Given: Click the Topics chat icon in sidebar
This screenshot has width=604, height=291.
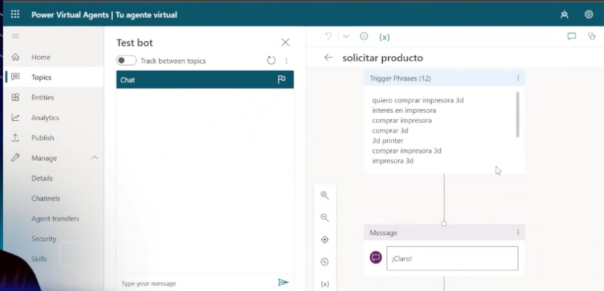Looking at the screenshot, I should [x=15, y=77].
